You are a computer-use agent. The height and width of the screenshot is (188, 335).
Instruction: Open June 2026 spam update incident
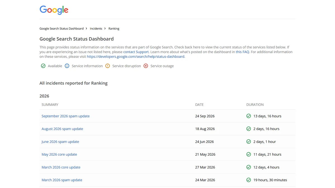(60, 142)
